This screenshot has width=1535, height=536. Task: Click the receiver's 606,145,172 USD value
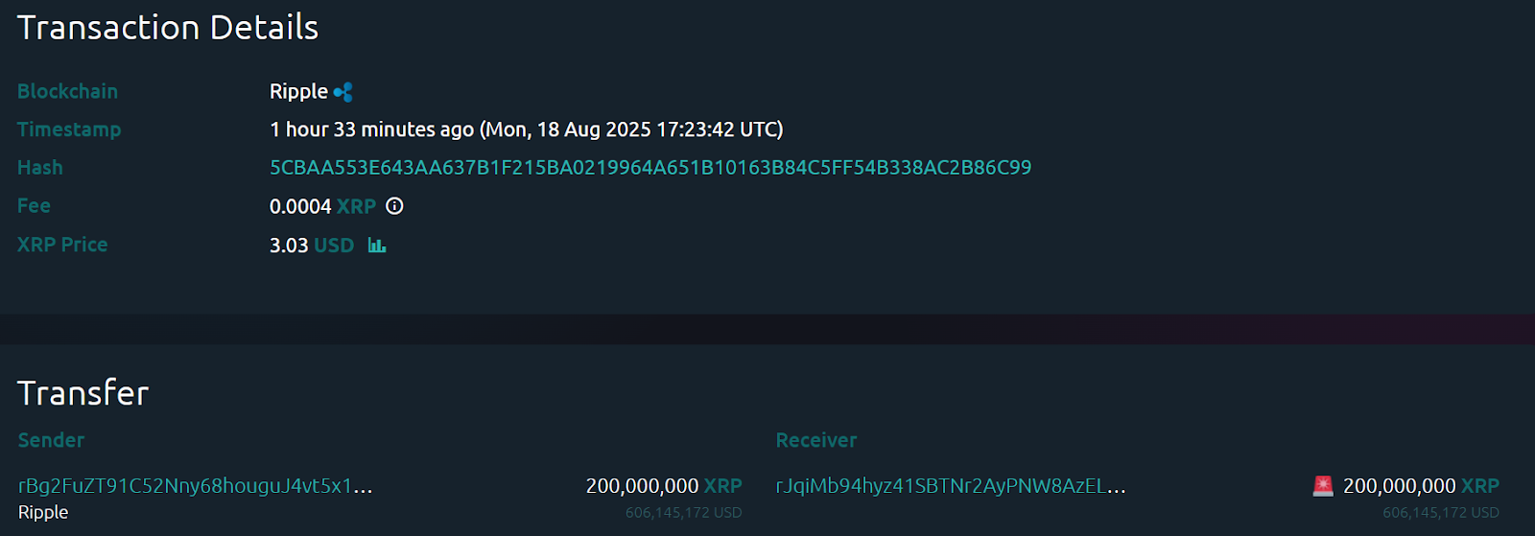[x=1440, y=513]
